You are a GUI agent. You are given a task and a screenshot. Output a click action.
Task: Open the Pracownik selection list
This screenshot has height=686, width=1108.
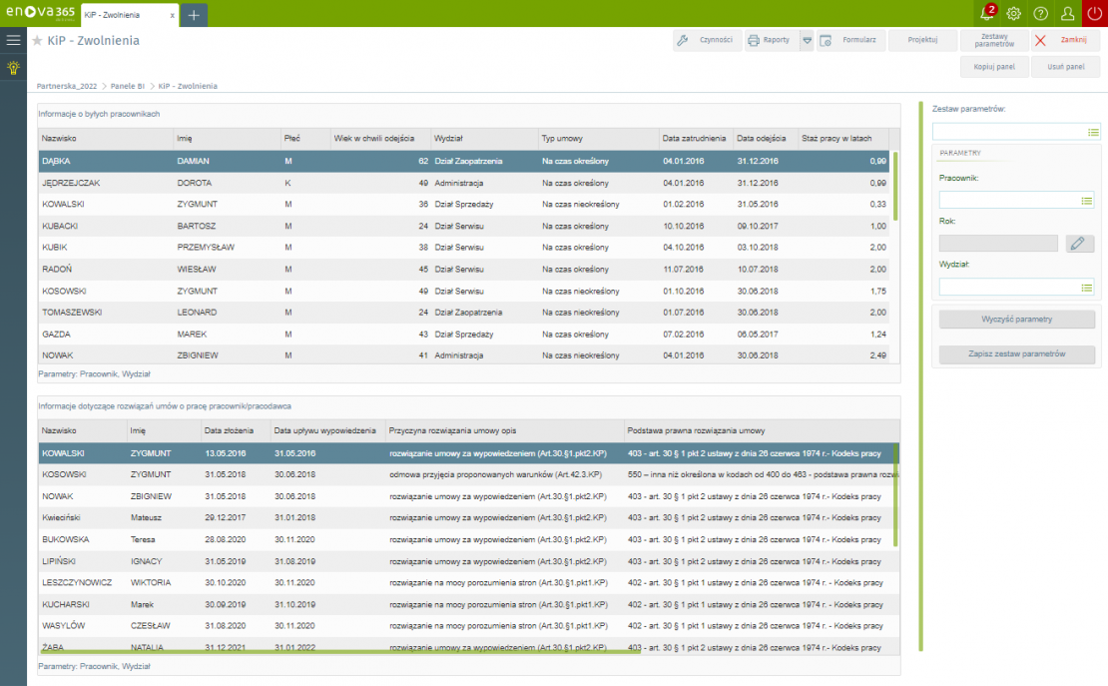[1087, 201]
